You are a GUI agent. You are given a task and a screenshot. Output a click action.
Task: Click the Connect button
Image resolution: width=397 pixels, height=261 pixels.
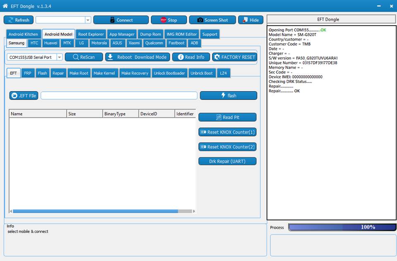point(121,20)
